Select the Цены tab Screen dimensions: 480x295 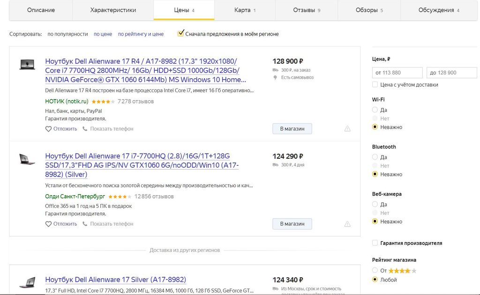(x=184, y=10)
